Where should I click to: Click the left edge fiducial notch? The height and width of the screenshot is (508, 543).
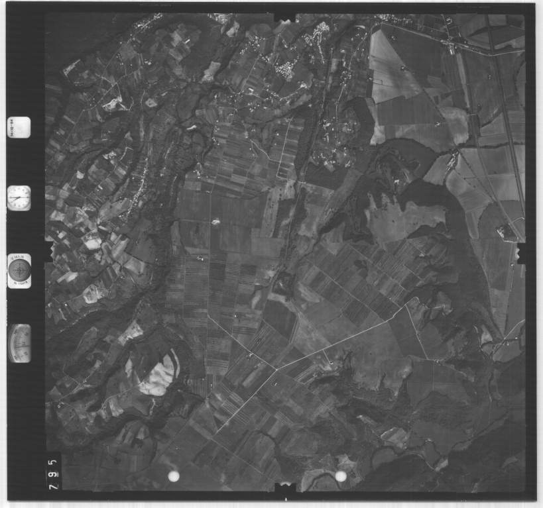click(48, 252)
